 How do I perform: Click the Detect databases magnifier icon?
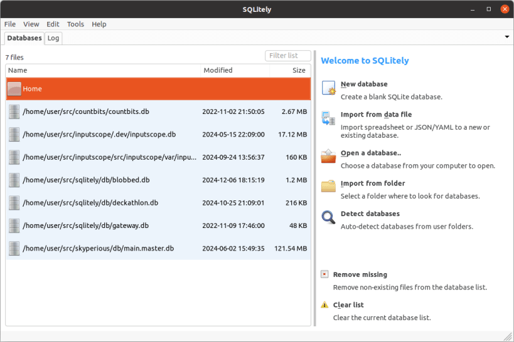328,217
